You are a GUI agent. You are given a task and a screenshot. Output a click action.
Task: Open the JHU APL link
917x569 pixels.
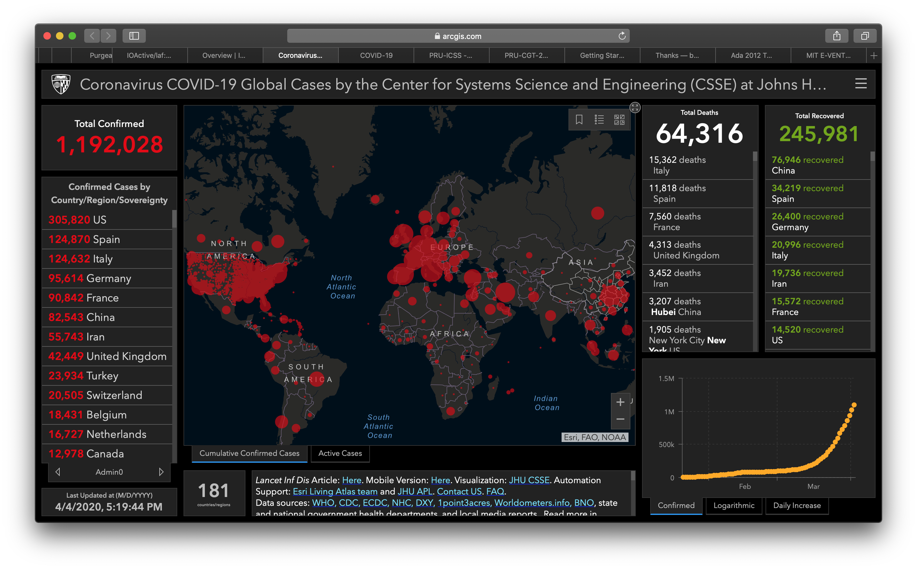tap(415, 491)
